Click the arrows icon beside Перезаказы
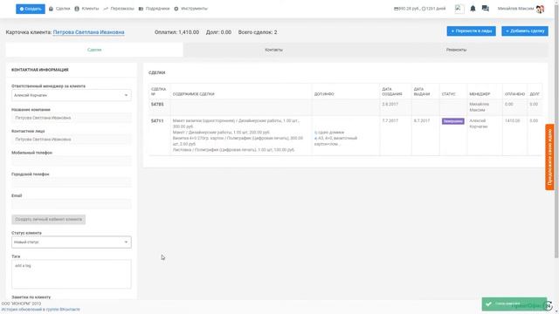The height and width of the screenshot is (314, 559). [106, 9]
